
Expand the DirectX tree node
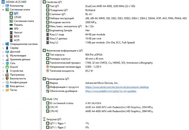[3, 67]
